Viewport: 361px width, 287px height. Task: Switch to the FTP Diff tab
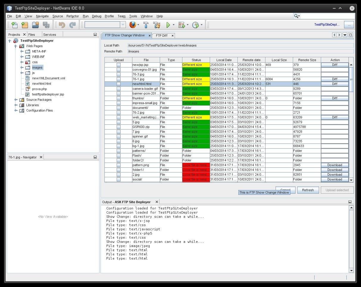pos(162,35)
